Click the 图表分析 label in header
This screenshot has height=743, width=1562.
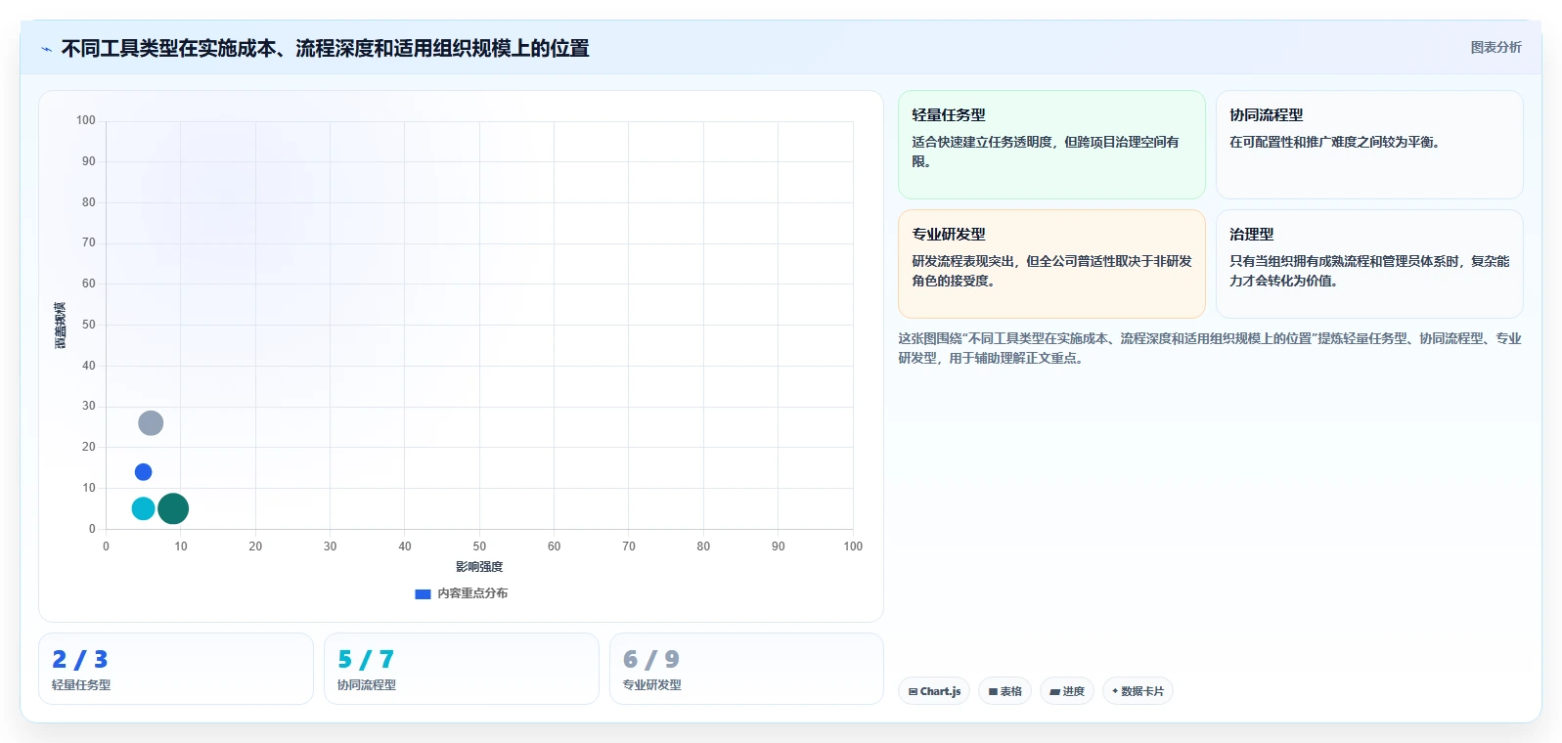click(x=1495, y=47)
